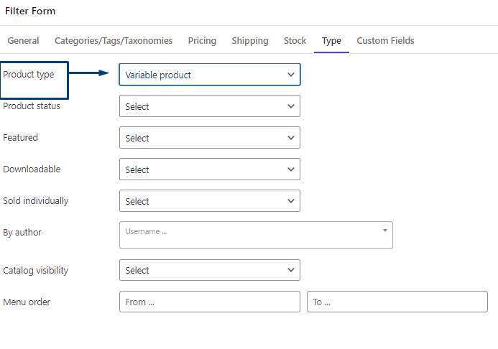The height and width of the screenshot is (349, 498).
Task: Click the Type tab
Action: [331, 41]
